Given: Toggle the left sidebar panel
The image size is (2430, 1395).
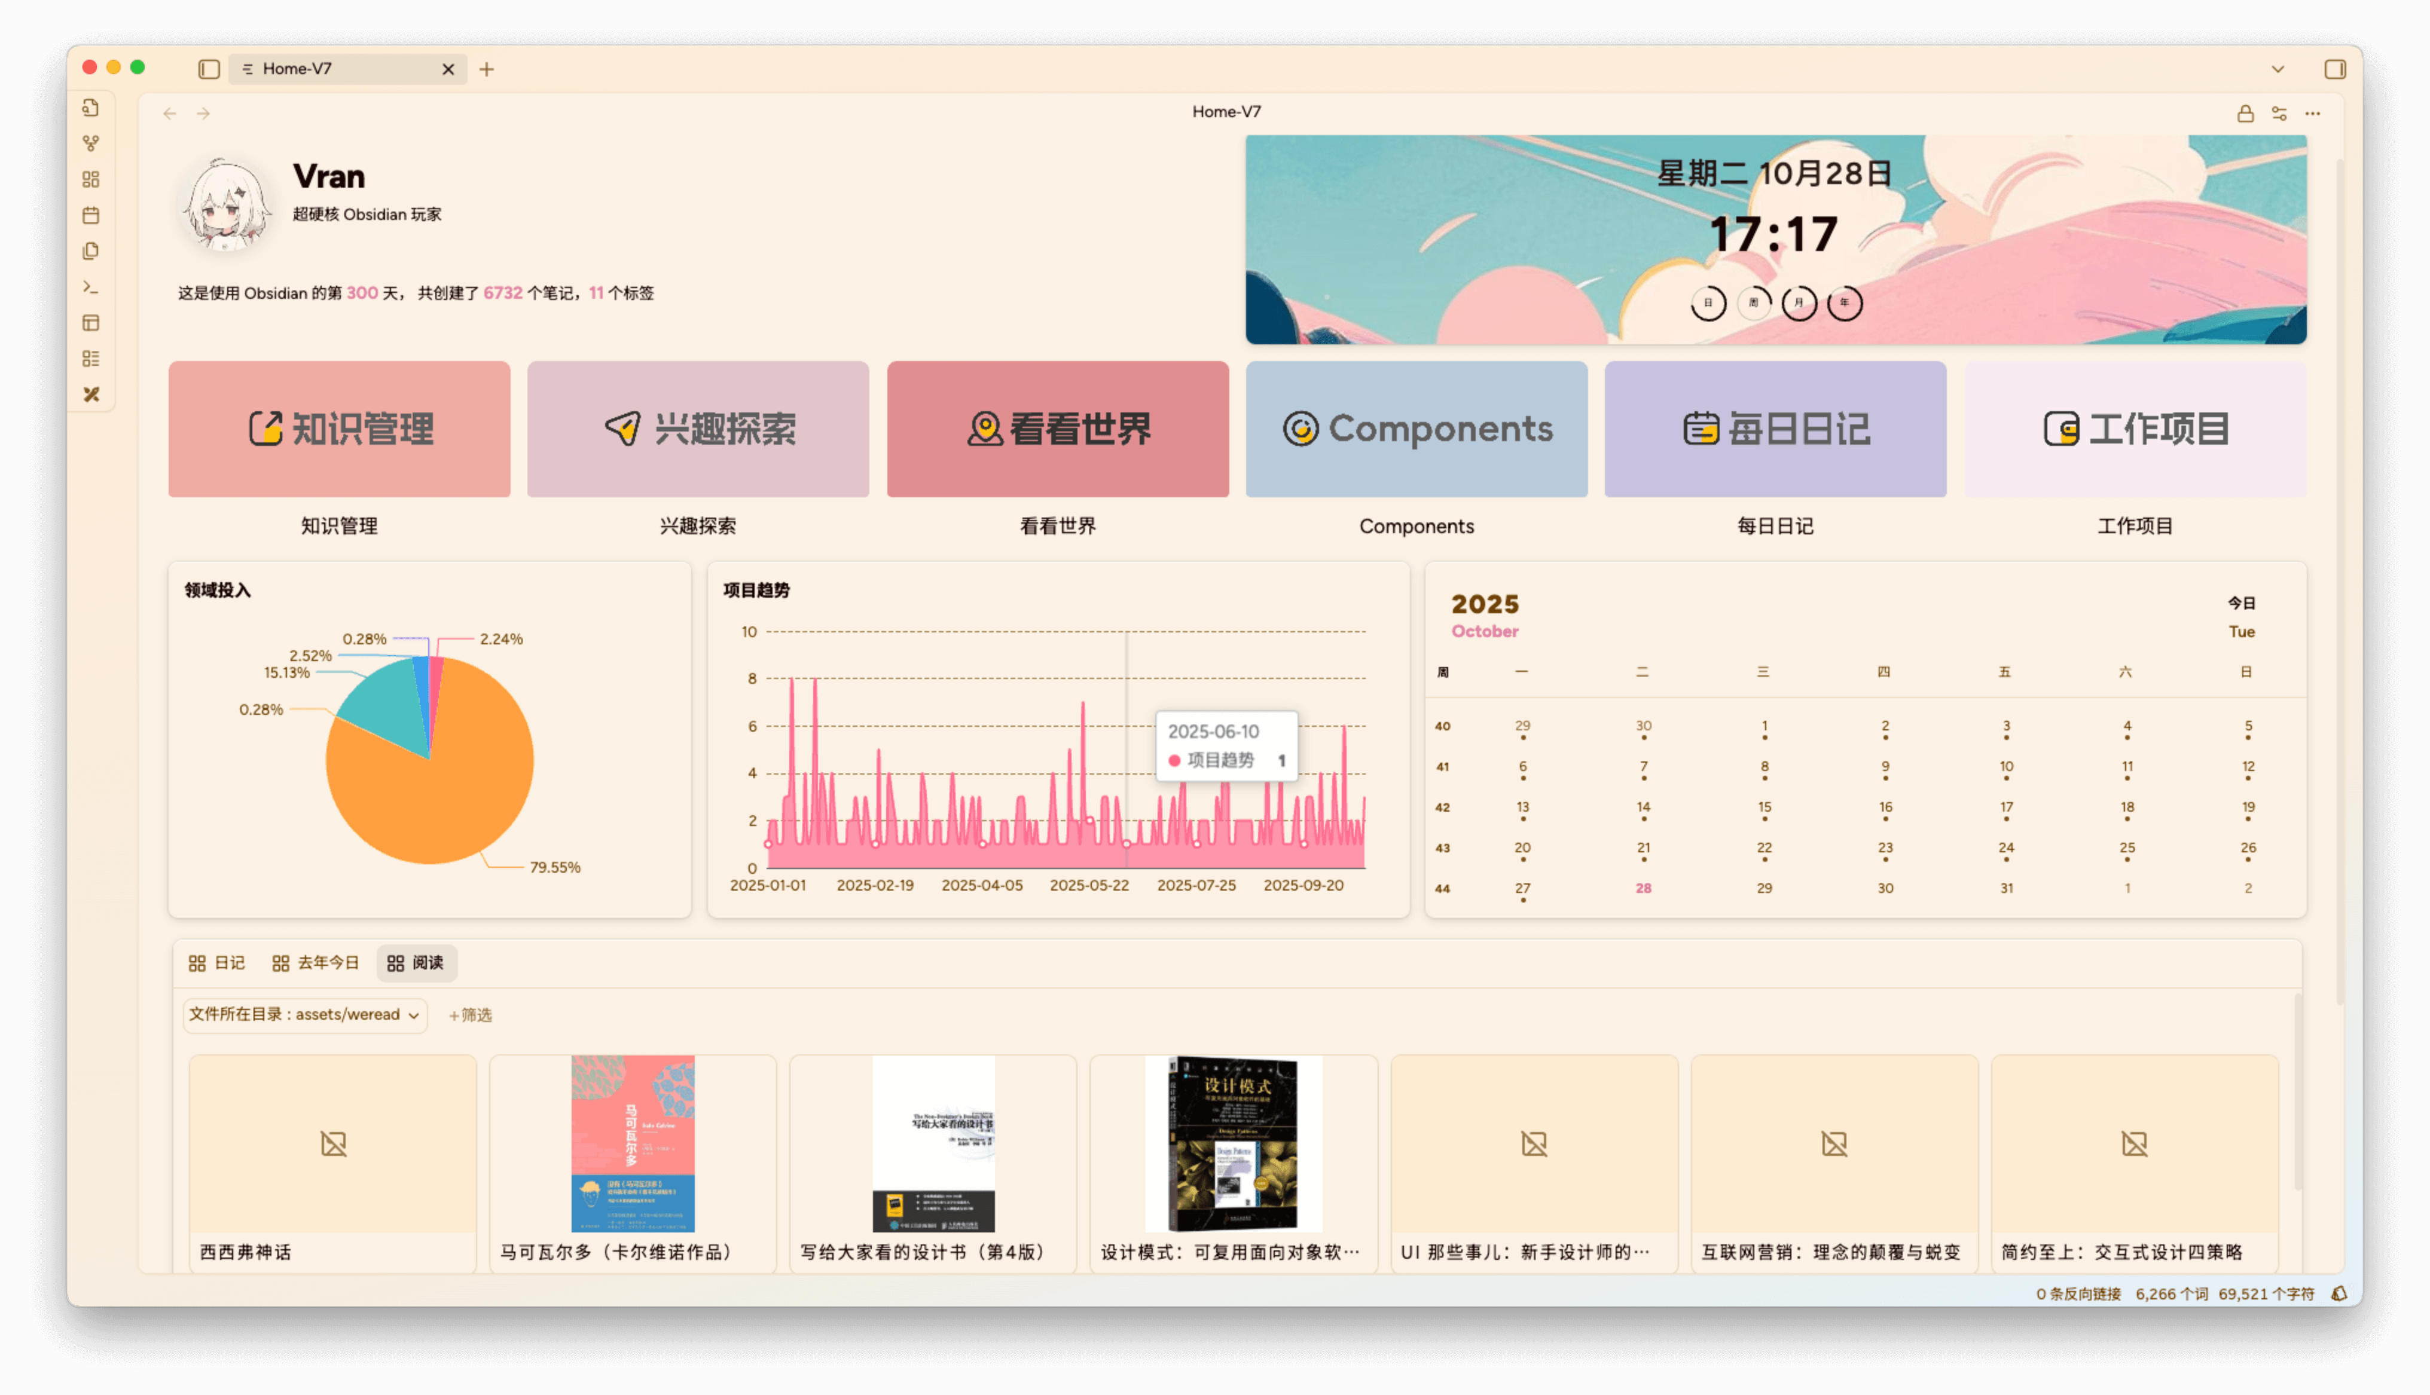Looking at the screenshot, I should [x=209, y=69].
